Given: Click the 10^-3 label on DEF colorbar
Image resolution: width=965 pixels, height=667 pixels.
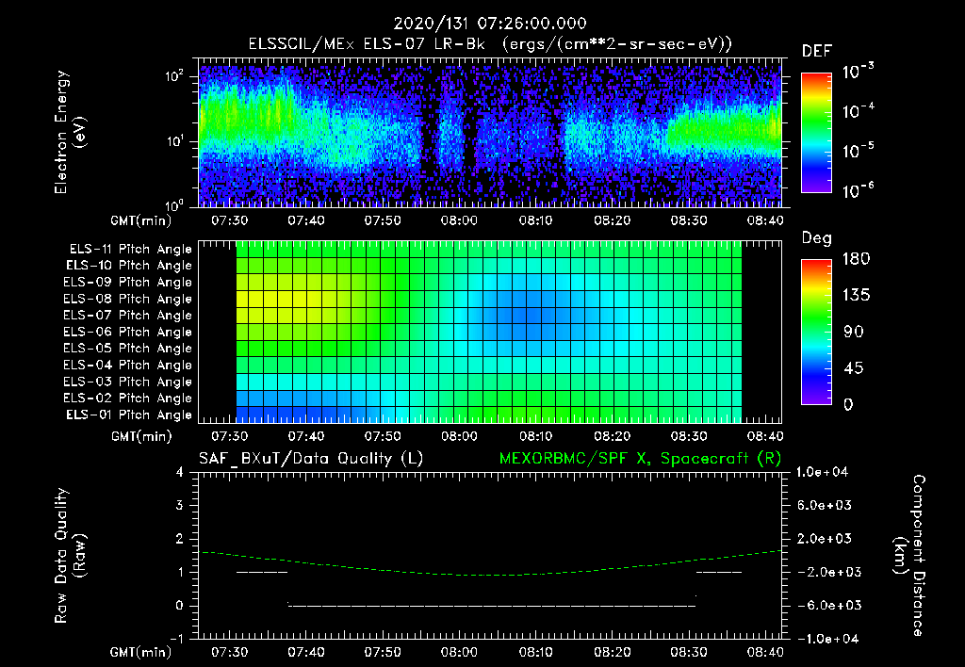Looking at the screenshot, I should [859, 72].
